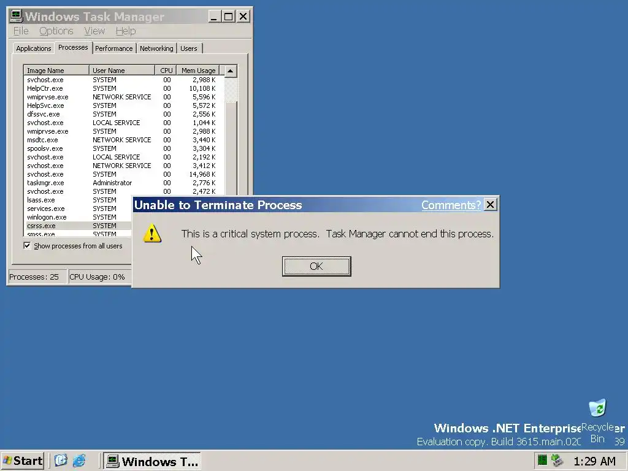The height and width of the screenshot is (471, 628).
Task: Select the Recycle Bin desktop icon
Action: [x=597, y=421]
